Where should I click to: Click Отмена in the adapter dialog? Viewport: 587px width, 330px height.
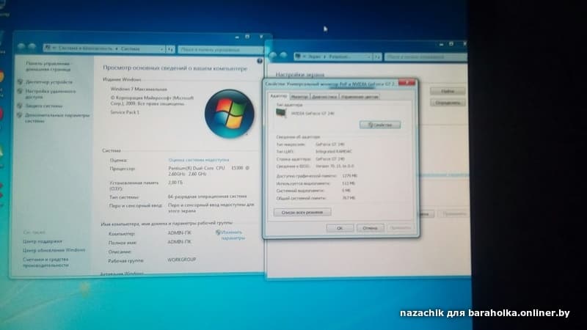(370, 228)
